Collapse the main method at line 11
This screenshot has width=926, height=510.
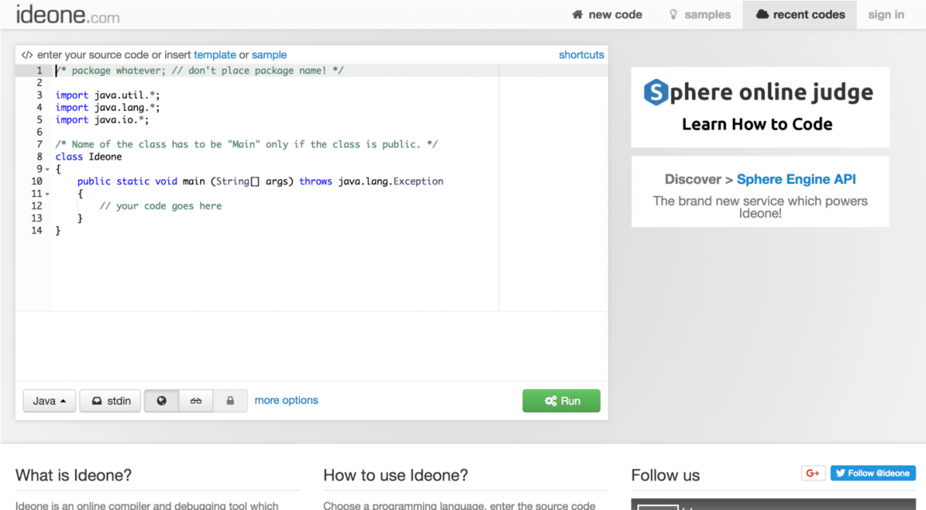[x=47, y=193]
